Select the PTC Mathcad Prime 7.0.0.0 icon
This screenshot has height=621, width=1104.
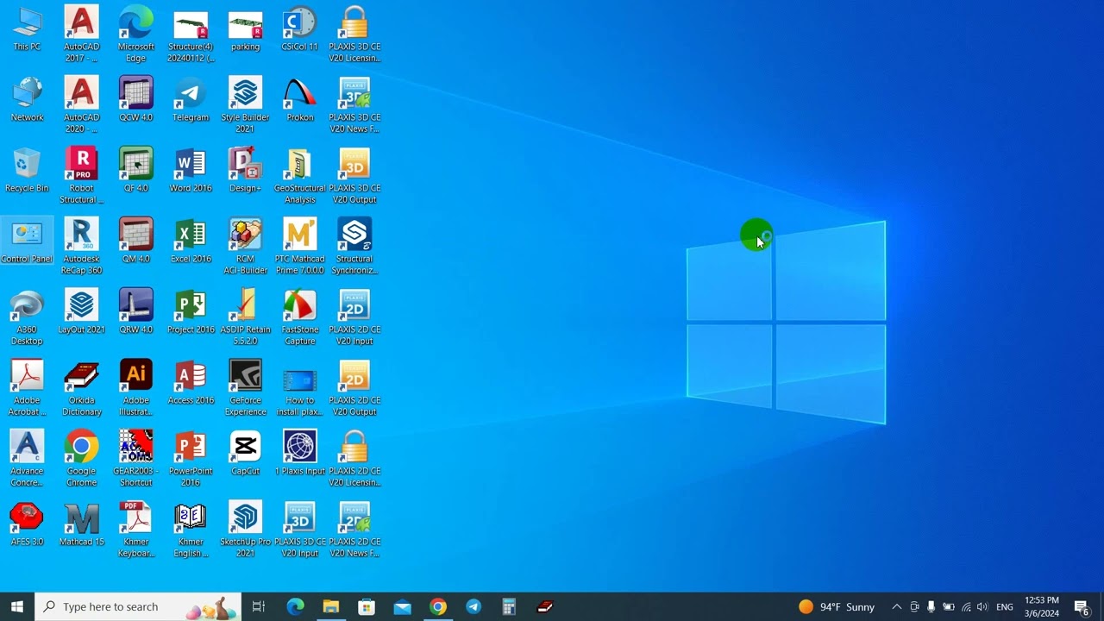click(x=299, y=247)
